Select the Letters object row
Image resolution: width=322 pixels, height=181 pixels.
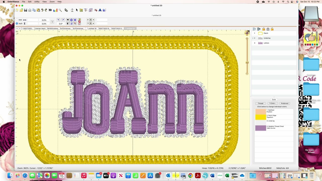pos(274,43)
